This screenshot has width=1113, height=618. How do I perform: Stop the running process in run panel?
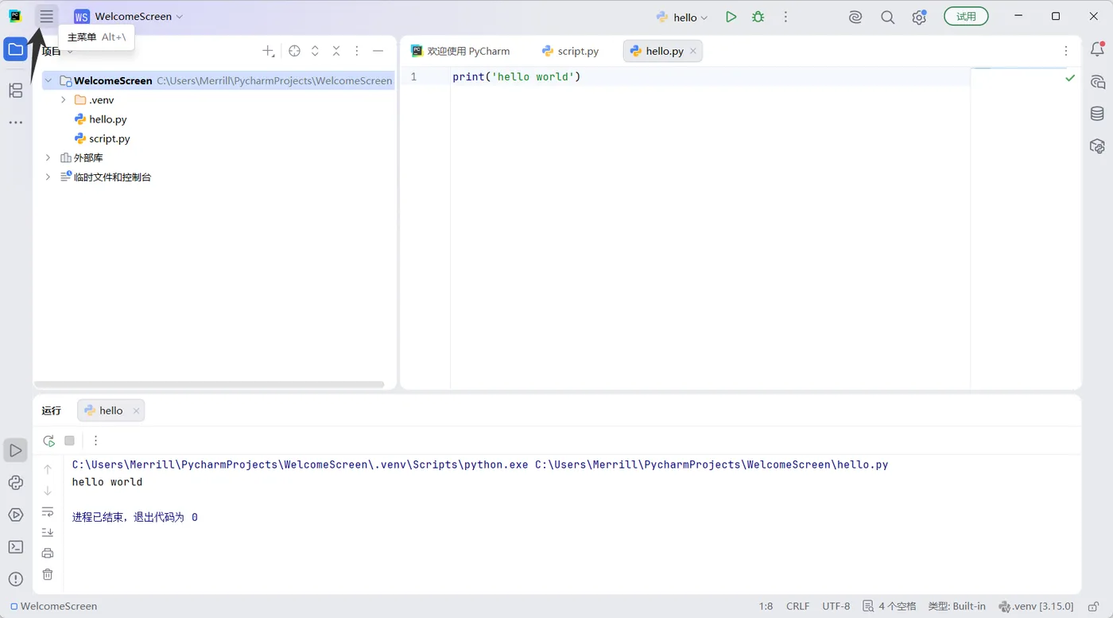coord(69,441)
